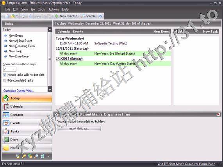Switch to the Contacts navigation pane
The height and width of the screenshot is (167, 223).
(27, 115)
